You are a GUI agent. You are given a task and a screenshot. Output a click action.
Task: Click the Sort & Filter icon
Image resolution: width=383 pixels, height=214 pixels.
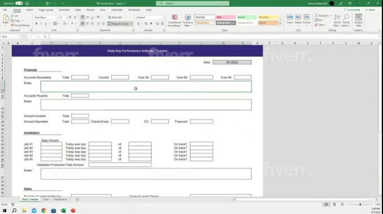tap(337, 20)
